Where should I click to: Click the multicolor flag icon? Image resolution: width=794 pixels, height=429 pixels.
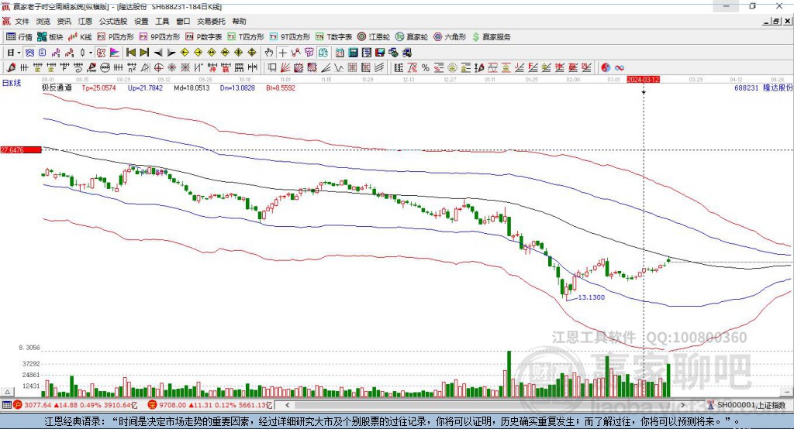coord(115,53)
